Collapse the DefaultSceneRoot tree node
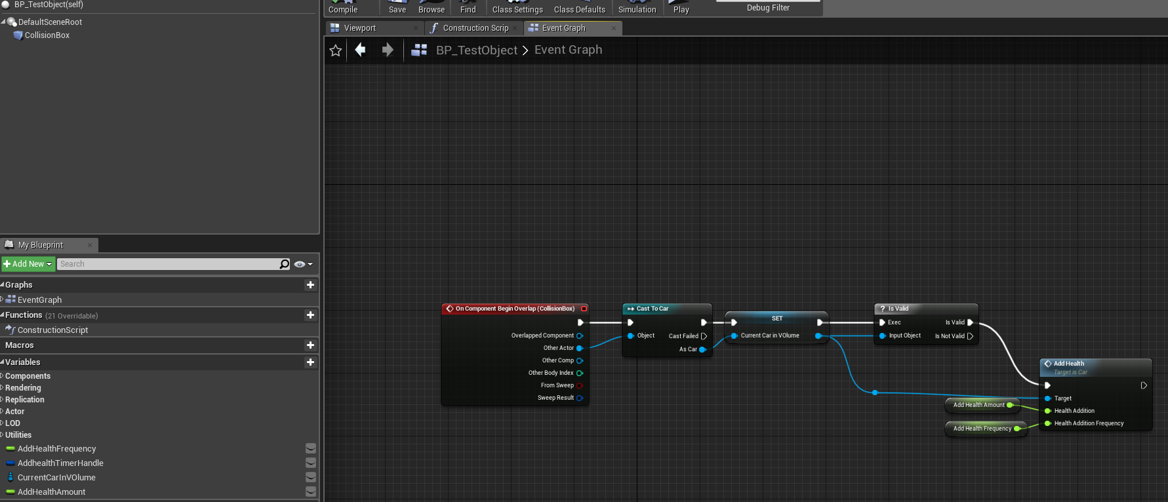1168x502 pixels. pos(3,22)
